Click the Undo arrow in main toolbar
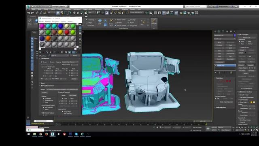 click(x=29, y=13)
